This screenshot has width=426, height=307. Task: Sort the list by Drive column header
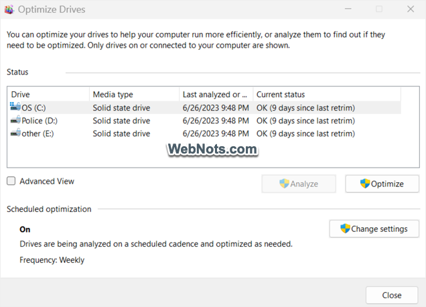coord(49,95)
